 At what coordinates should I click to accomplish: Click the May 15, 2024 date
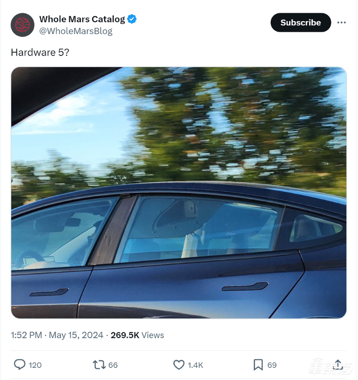(76, 335)
